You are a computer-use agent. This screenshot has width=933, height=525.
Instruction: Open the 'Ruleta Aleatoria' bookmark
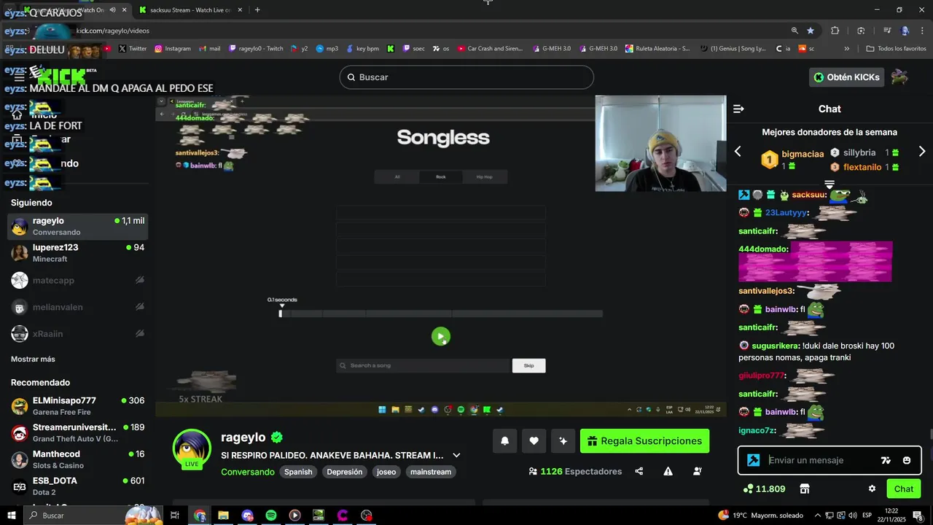click(x=659, y=49)
